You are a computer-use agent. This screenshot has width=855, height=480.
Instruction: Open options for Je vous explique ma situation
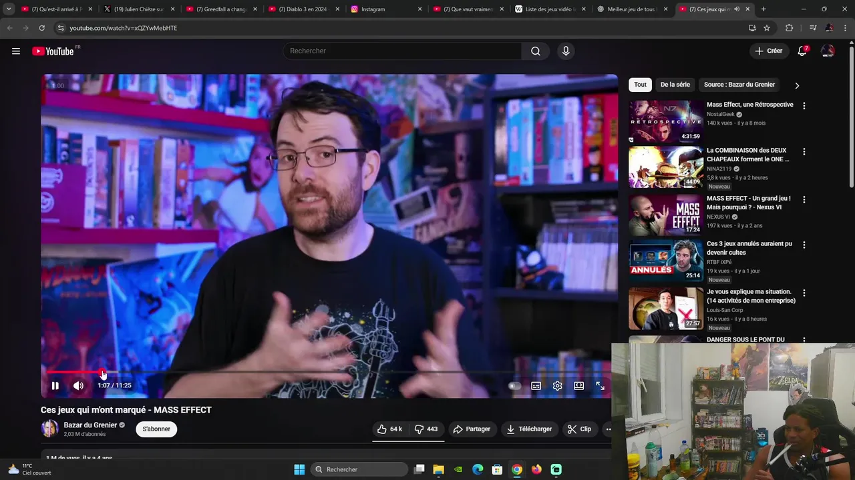click(x=804, y=293)
